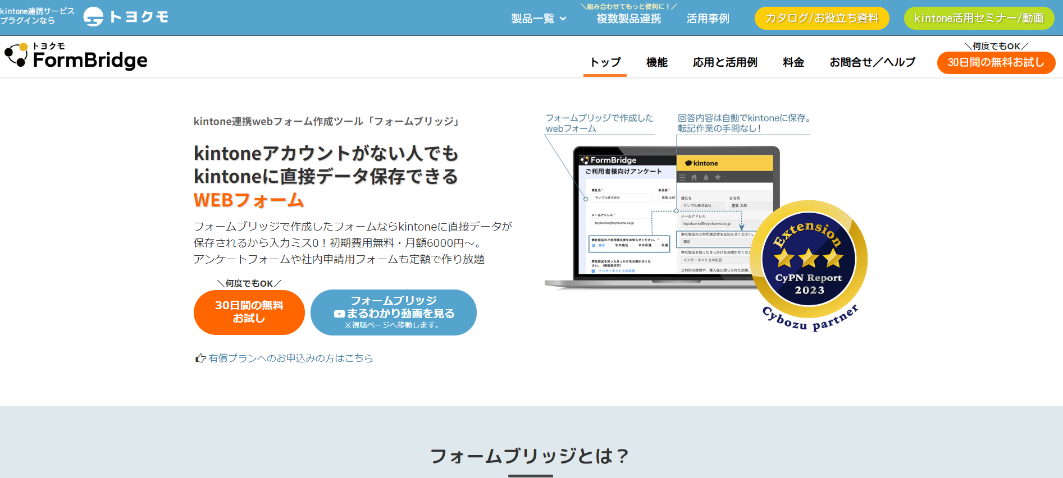
Task: Click header 30日間の無料お試し button
Action: (x=996, y=62)
